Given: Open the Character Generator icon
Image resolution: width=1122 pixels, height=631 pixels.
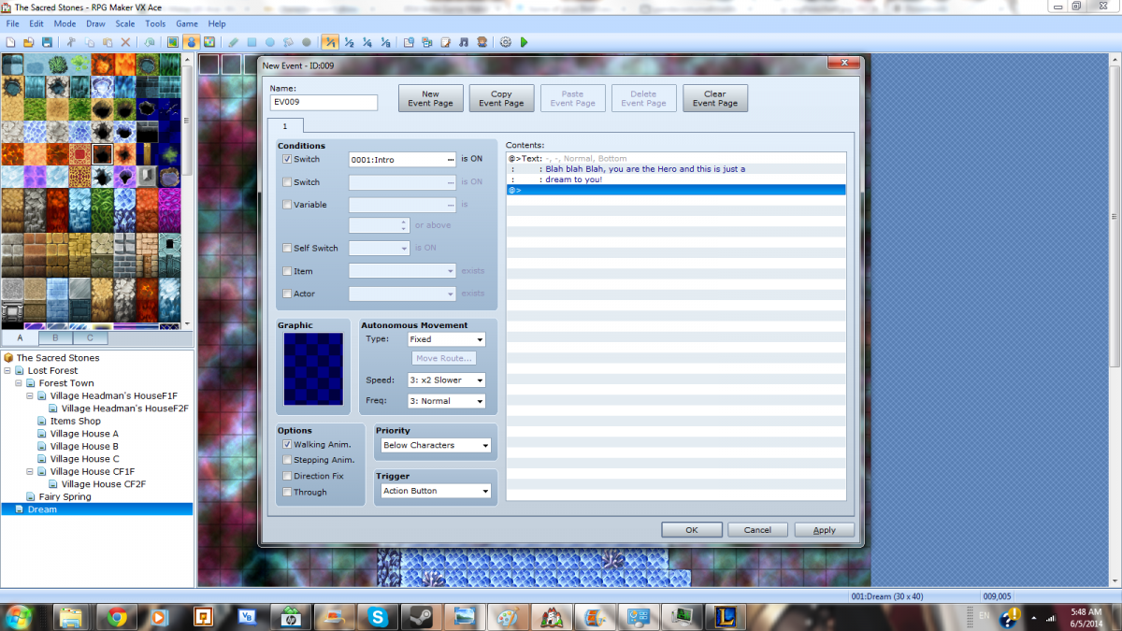Looking at the screenshot, I should (x=482, y=42).
